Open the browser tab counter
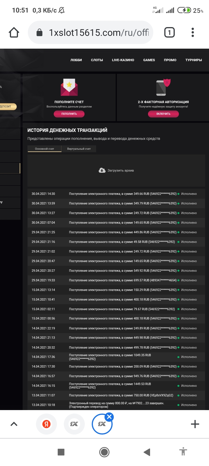The width and height of the screenshot is (209, 466). 170,32
